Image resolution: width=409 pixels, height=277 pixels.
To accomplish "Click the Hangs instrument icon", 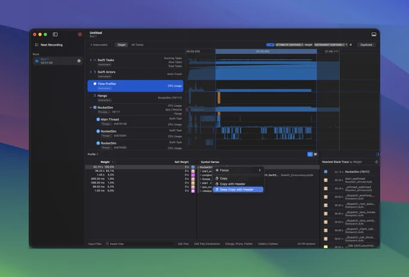I will pyautogui.click(x=95, y=96).
